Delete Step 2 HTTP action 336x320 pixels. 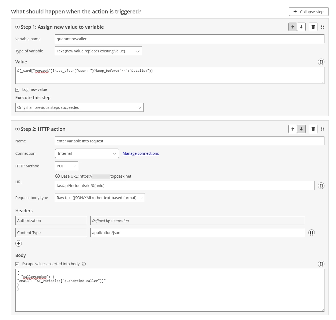coord(313,129)
